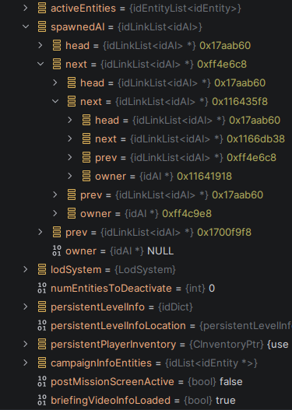Click the struct icon beside campaignInfoEntities
Screen dimensions: 292x410
pyautogui.click(x=42, y=363)
